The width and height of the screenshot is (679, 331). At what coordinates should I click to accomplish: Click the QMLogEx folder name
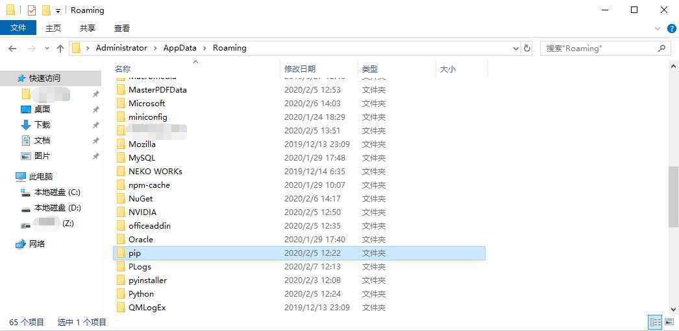147,308
